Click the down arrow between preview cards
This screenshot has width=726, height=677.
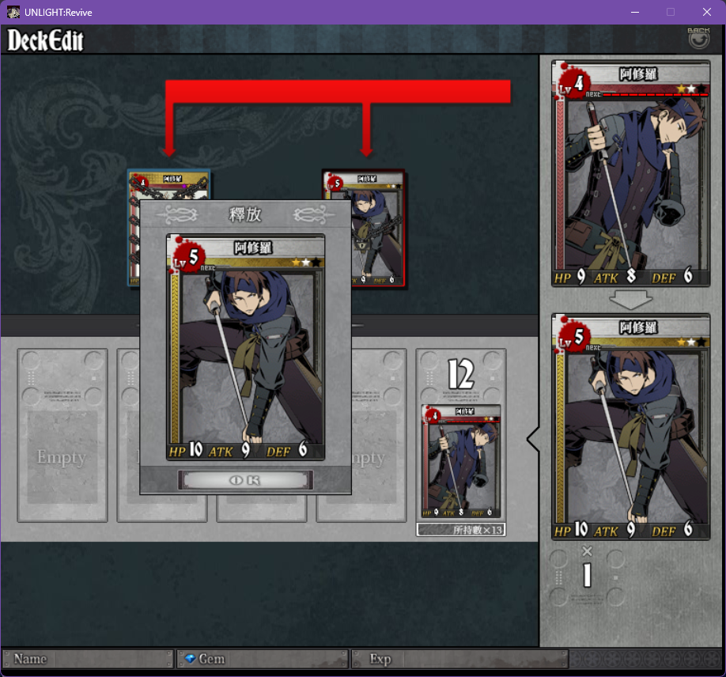(630, 300)
